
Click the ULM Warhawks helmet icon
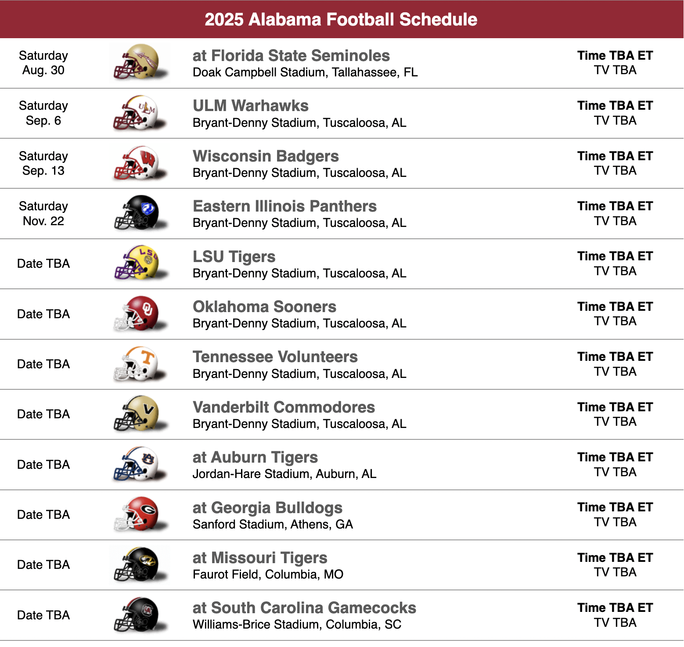(x=140, y=113)
